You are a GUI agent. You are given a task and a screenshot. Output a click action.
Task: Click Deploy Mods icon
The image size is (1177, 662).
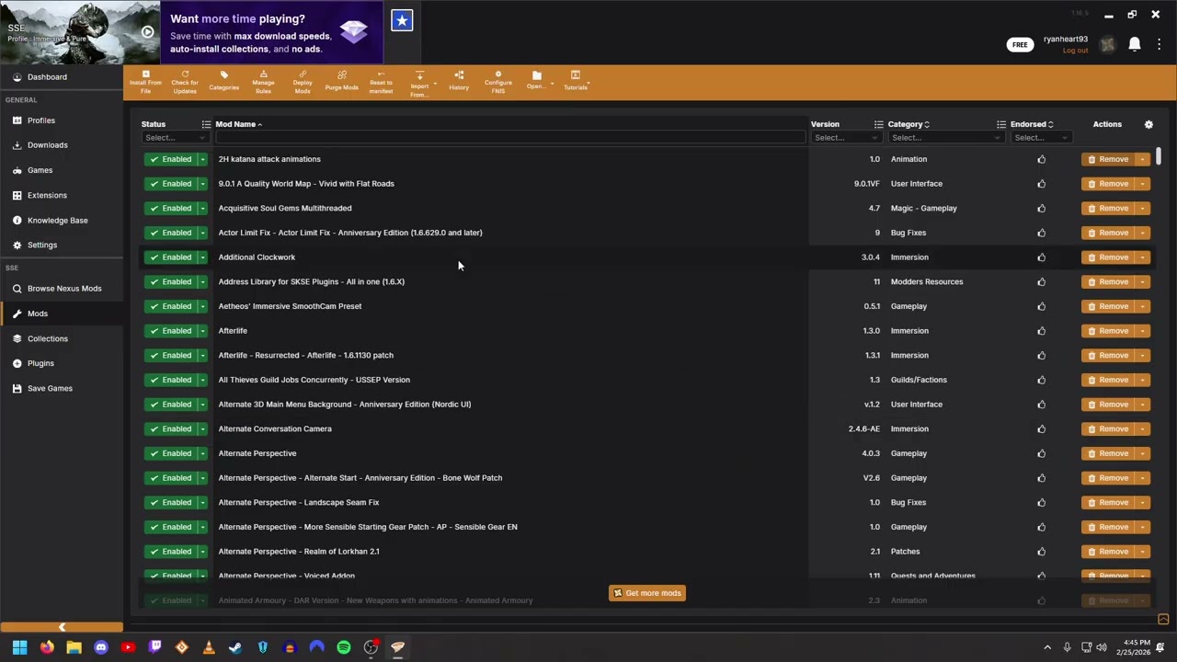303,74
